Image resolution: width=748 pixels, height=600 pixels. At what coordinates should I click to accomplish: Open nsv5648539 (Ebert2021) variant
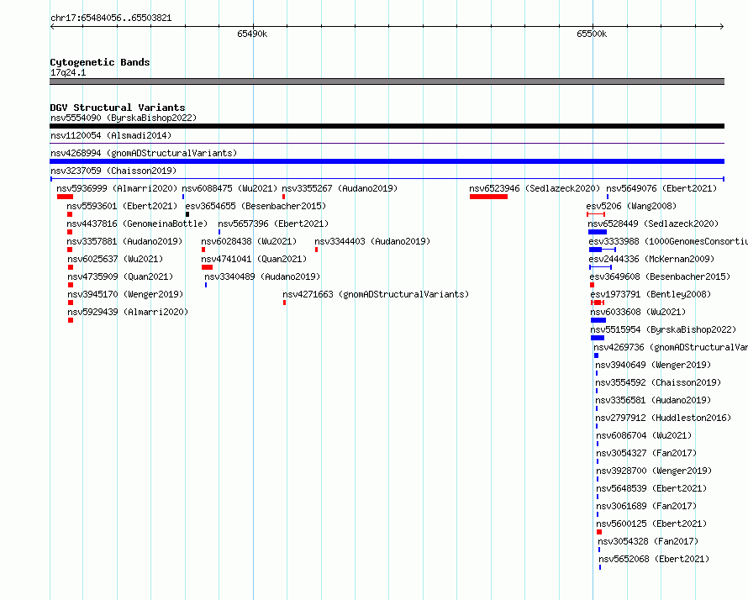click(x=651, y=488)
